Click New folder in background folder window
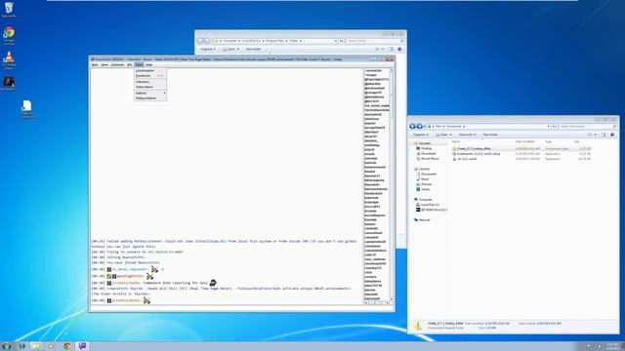This screenshot has width=625, height=351. [253, 49]
